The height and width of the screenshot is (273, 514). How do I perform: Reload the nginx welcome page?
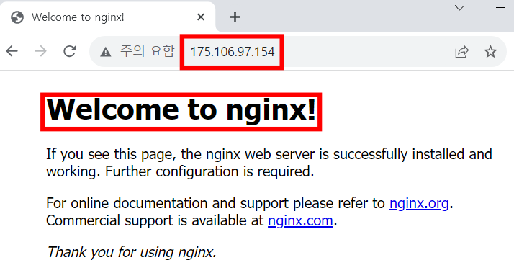point(70,51)
